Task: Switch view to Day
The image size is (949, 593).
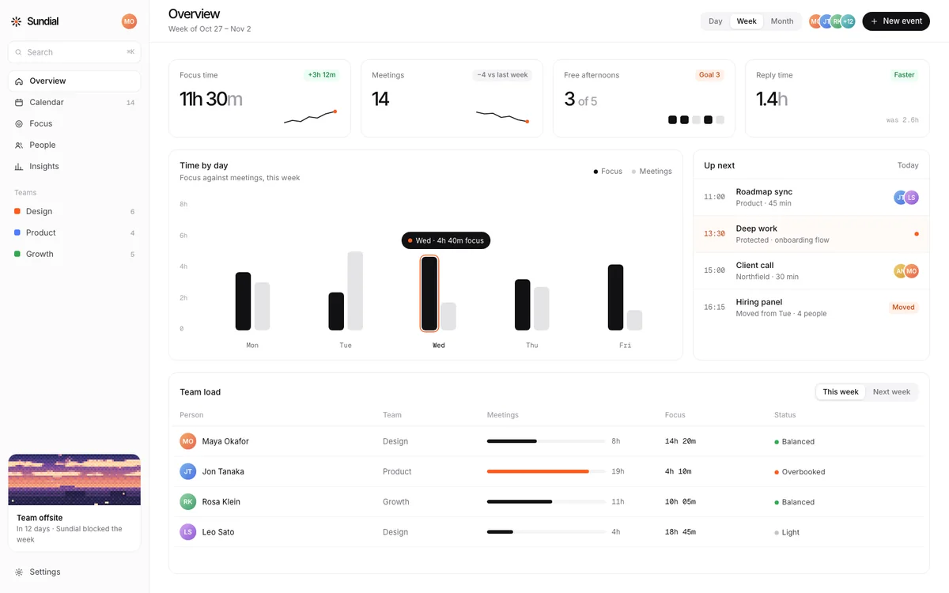Action: 716,21
